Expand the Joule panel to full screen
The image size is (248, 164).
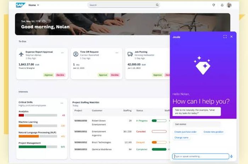coord(225,37)
